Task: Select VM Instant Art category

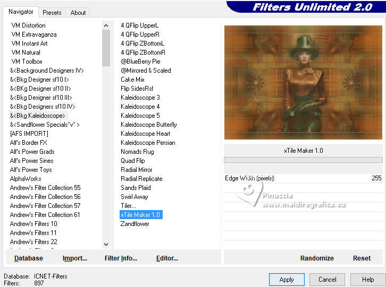Action: 30,44
